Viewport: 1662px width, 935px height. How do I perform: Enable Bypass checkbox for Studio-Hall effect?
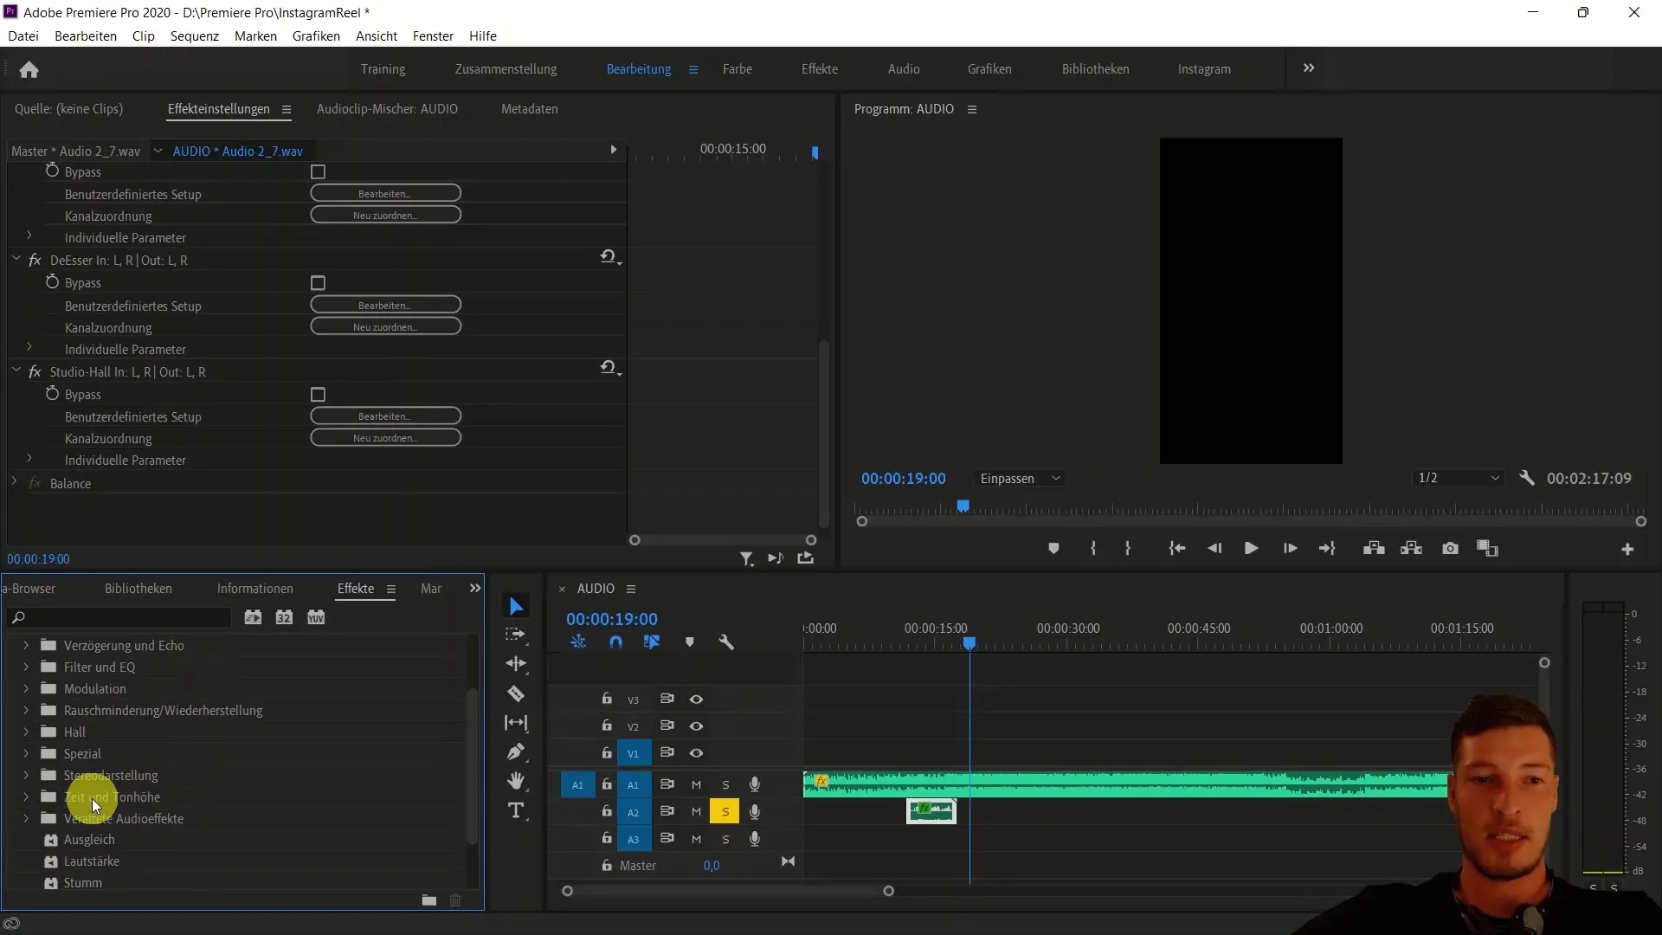[x=319, y=394]
